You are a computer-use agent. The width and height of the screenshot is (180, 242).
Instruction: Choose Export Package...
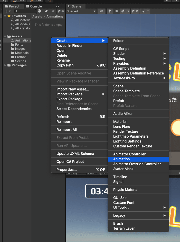point(79,99)
